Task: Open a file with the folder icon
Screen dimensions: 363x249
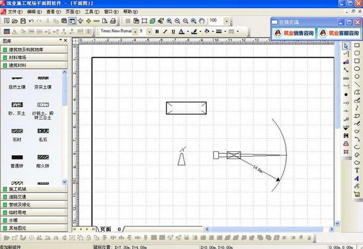Action: [x=15, y=21]
